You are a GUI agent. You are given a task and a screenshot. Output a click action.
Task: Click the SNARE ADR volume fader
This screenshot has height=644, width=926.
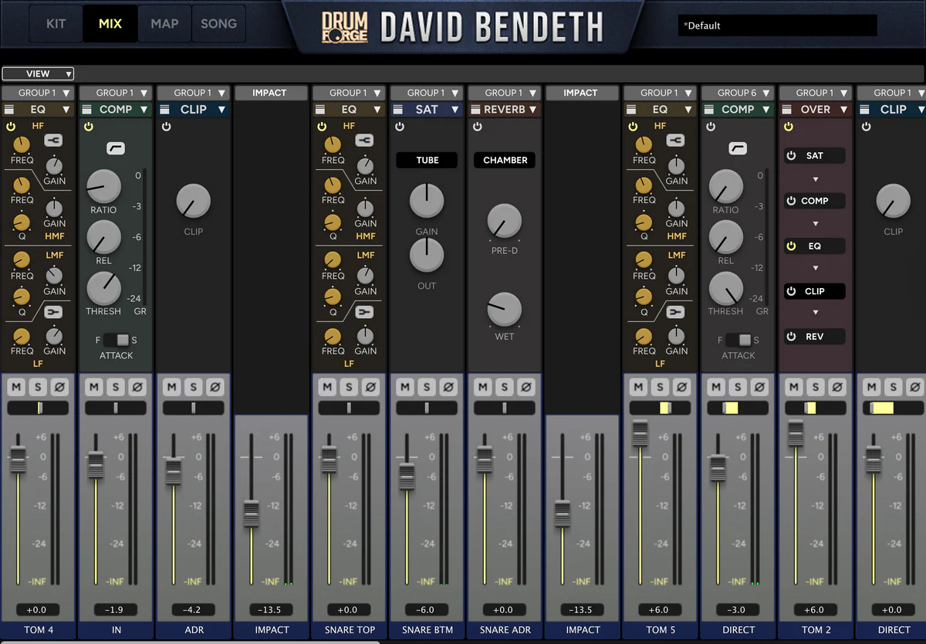tap(485, 459)
